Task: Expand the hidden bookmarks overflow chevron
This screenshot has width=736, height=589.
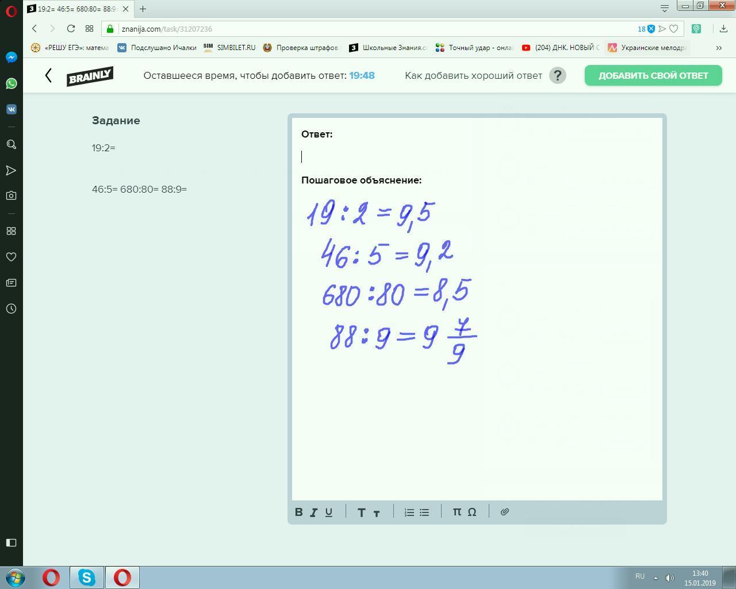Action: pos(719,48)
